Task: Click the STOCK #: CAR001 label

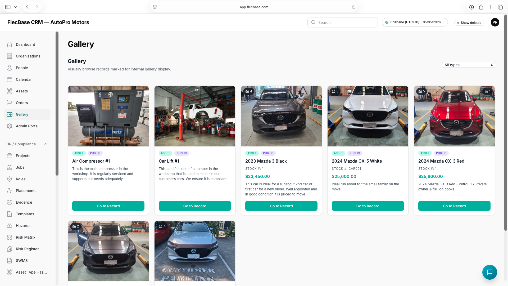Action: [x=346, y=169]
